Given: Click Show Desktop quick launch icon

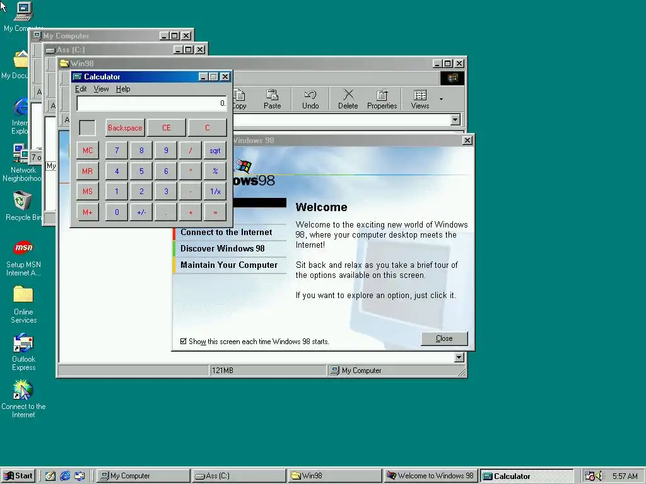Looking at the screenshot, I should click(x=50, y=476).
